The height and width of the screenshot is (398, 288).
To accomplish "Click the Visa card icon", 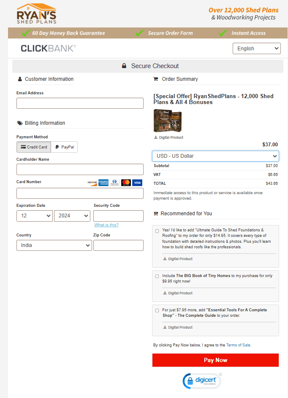I will coord(137,182).
